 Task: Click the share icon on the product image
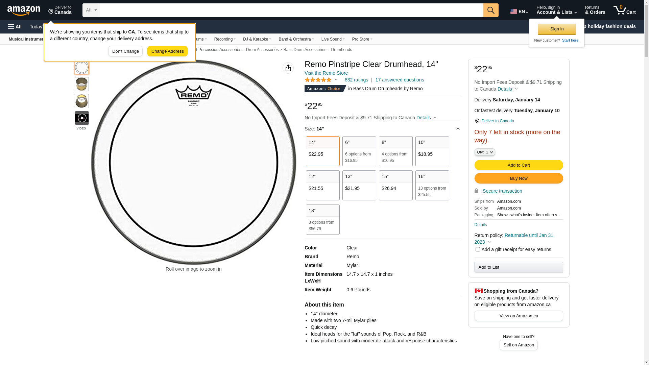click(x=288, y=68)
